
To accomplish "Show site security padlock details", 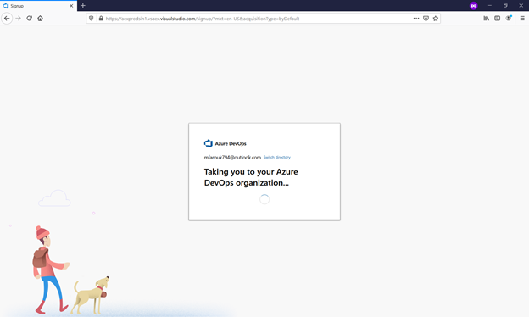I will 101,19.
